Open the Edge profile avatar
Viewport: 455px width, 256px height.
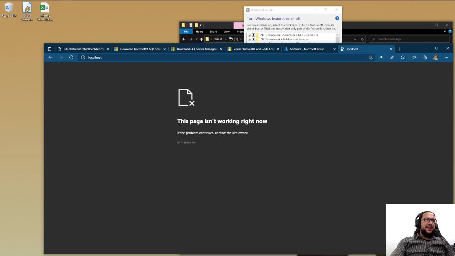click(x=435, y=57)
